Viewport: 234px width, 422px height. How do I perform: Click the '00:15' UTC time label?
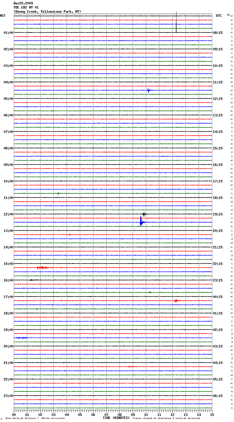coord(218,297)
